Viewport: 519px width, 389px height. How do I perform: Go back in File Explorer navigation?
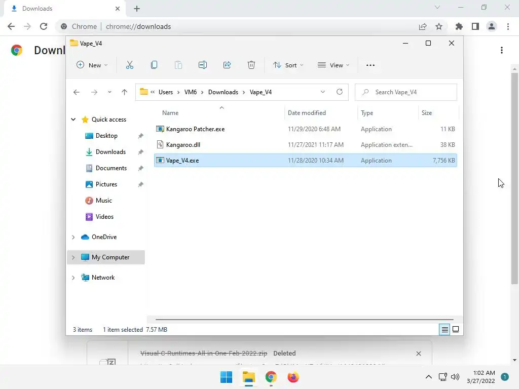click(x=77, y=92)
